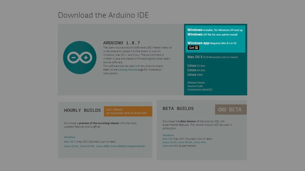Viewport: 305px width, 171px height.
Task: Download the Linux 32 bits release
Action: [196, 66]
